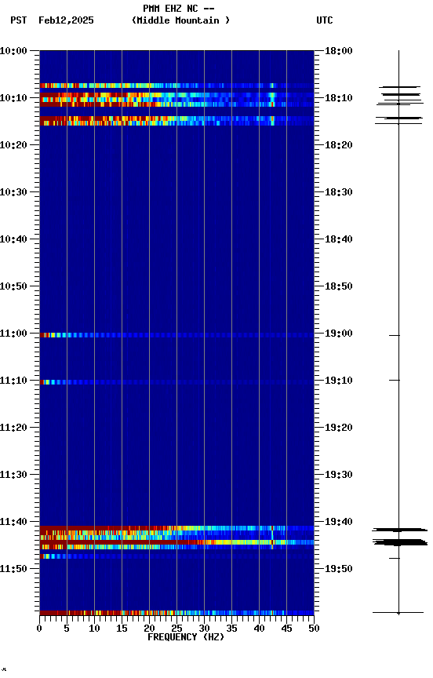This screenshot has width=433, height=678.
Task: Click the 19:20 UTC time label
Action: click(339, 428)
